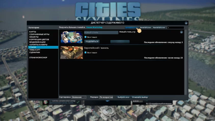Open the СОХРАНЕННЫЕ ИГРЫ category
The height and width of the screenshot is (121, 215).
coord(39,34)
